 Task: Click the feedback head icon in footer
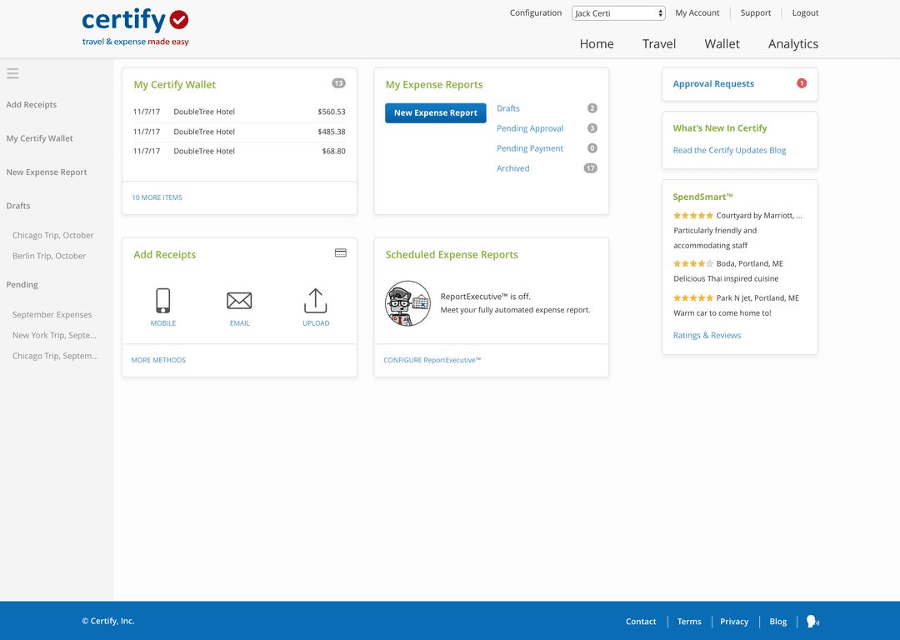[x=812, y=621]
